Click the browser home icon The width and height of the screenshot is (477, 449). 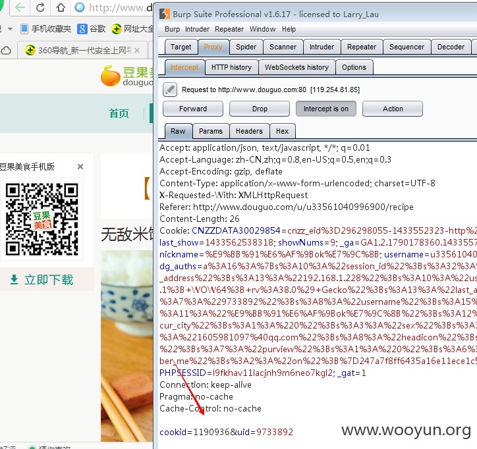[x=61, y=7]
